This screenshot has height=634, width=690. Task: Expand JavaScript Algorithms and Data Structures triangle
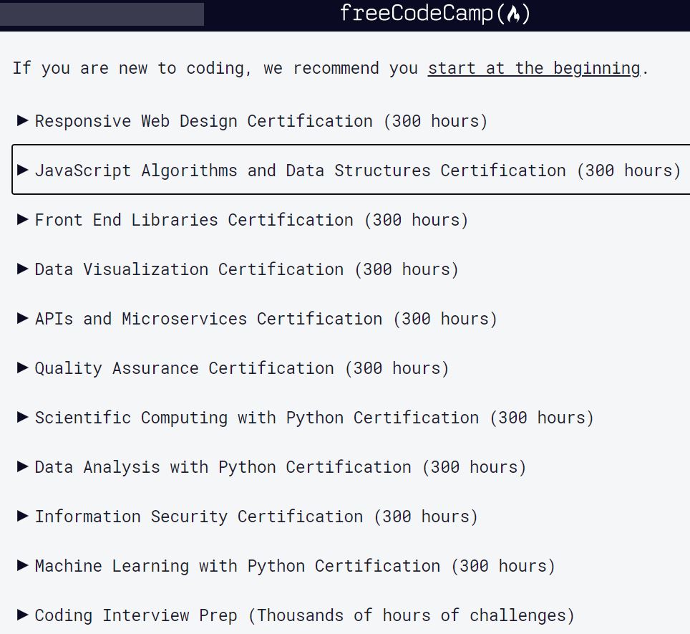pyautogui.click(x=22, y=170)
